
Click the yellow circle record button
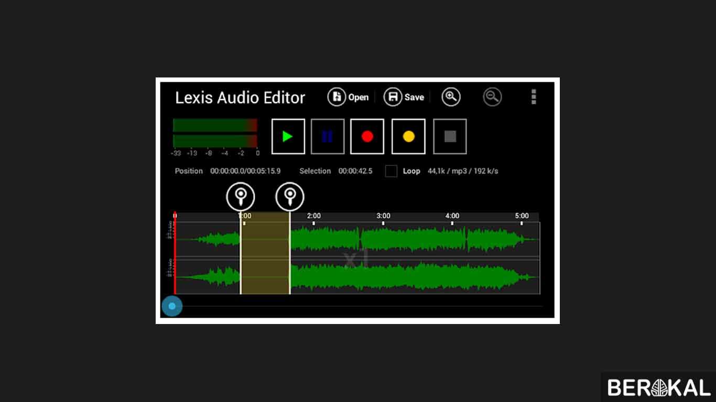click(408, 137)
